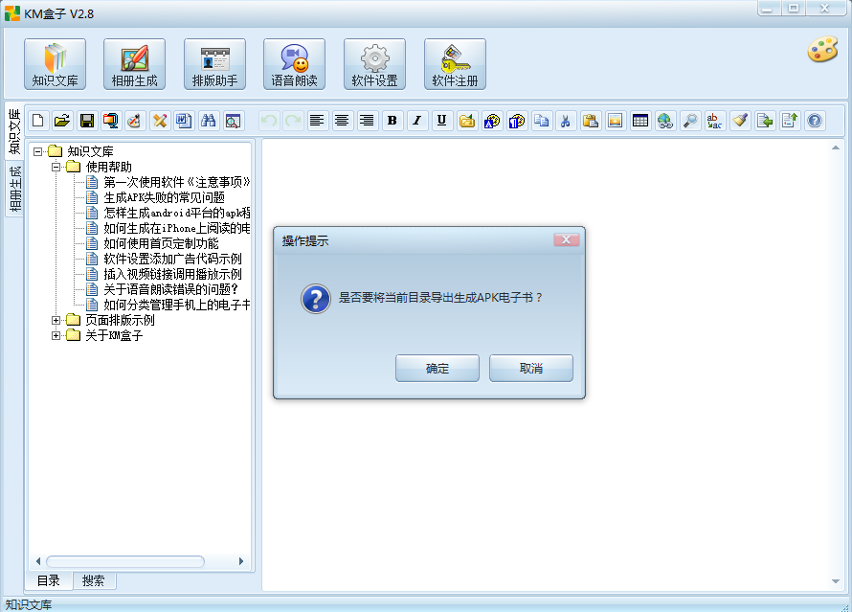Click the magnifying glass search icon
This screenshot has height=612, width=852.
click(x=690, y=121)
